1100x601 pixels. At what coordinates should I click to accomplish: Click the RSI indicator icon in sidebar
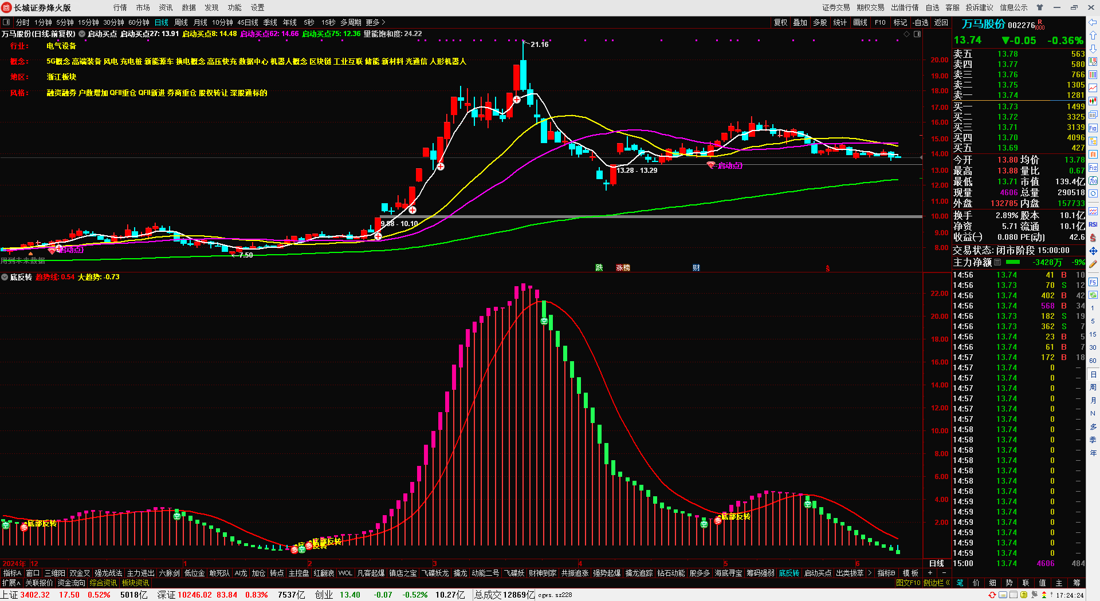[1093, 224]
